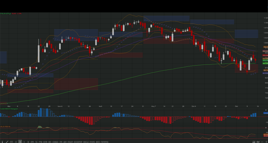
Task: Click the green 916,34 price tag on axis
Action: tap(265, 61)
